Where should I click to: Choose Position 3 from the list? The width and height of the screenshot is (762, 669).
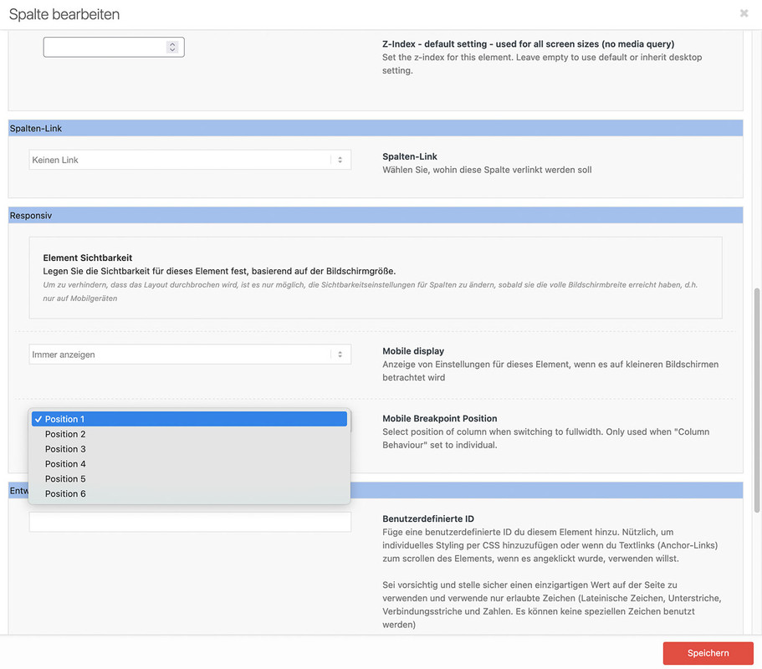click(x=190, y=449)
